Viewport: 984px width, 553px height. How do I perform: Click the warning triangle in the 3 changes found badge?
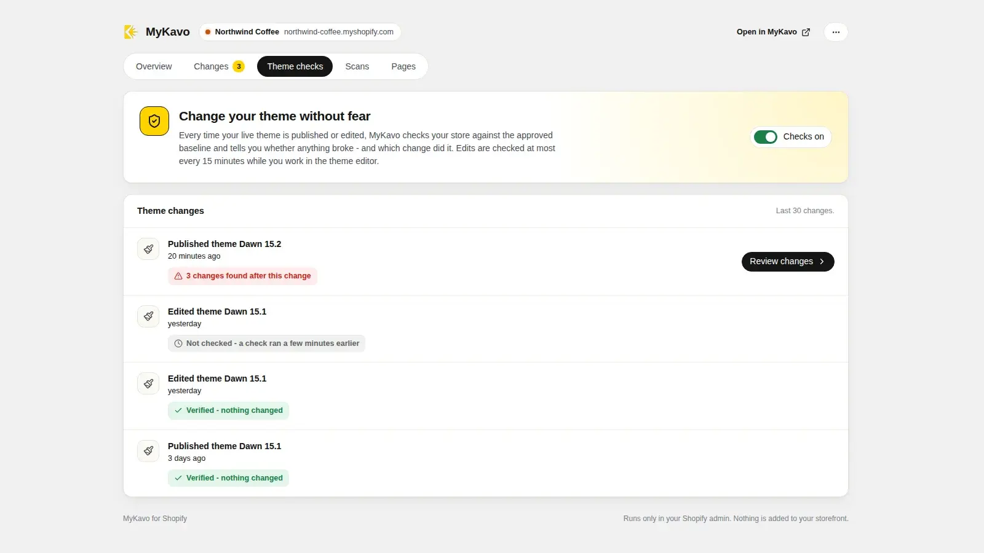178,276
